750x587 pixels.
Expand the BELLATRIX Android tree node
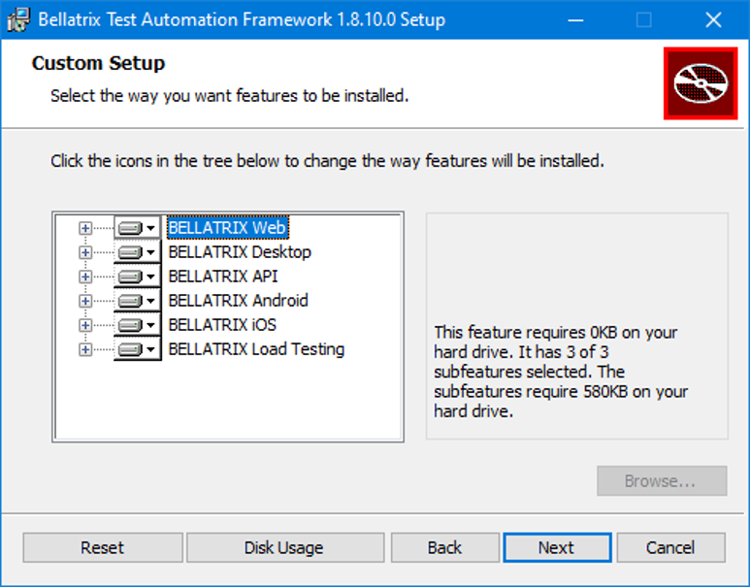tap(85, 301)
